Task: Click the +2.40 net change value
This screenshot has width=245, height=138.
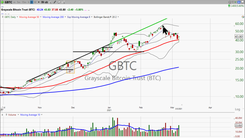Action: 70,10
